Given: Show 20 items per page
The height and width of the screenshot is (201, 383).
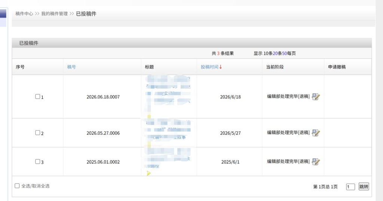Looking at the screenshot, I should coord(275,53).
